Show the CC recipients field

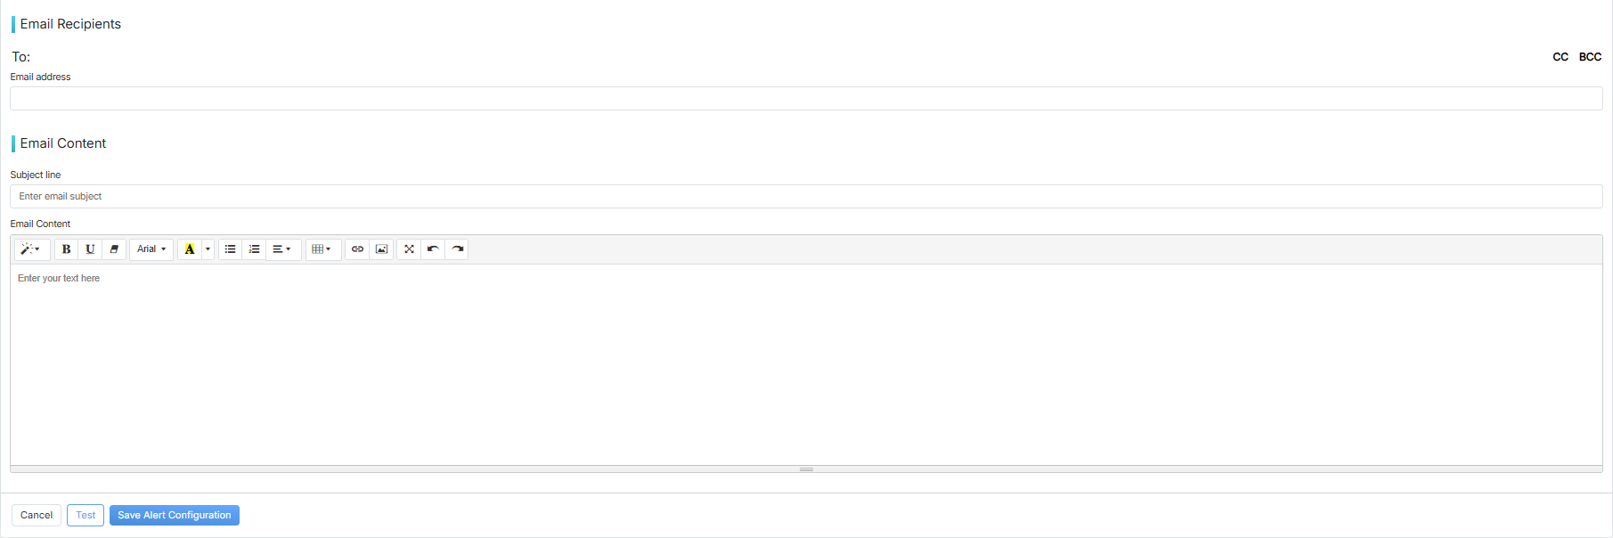coord(1560,57)
